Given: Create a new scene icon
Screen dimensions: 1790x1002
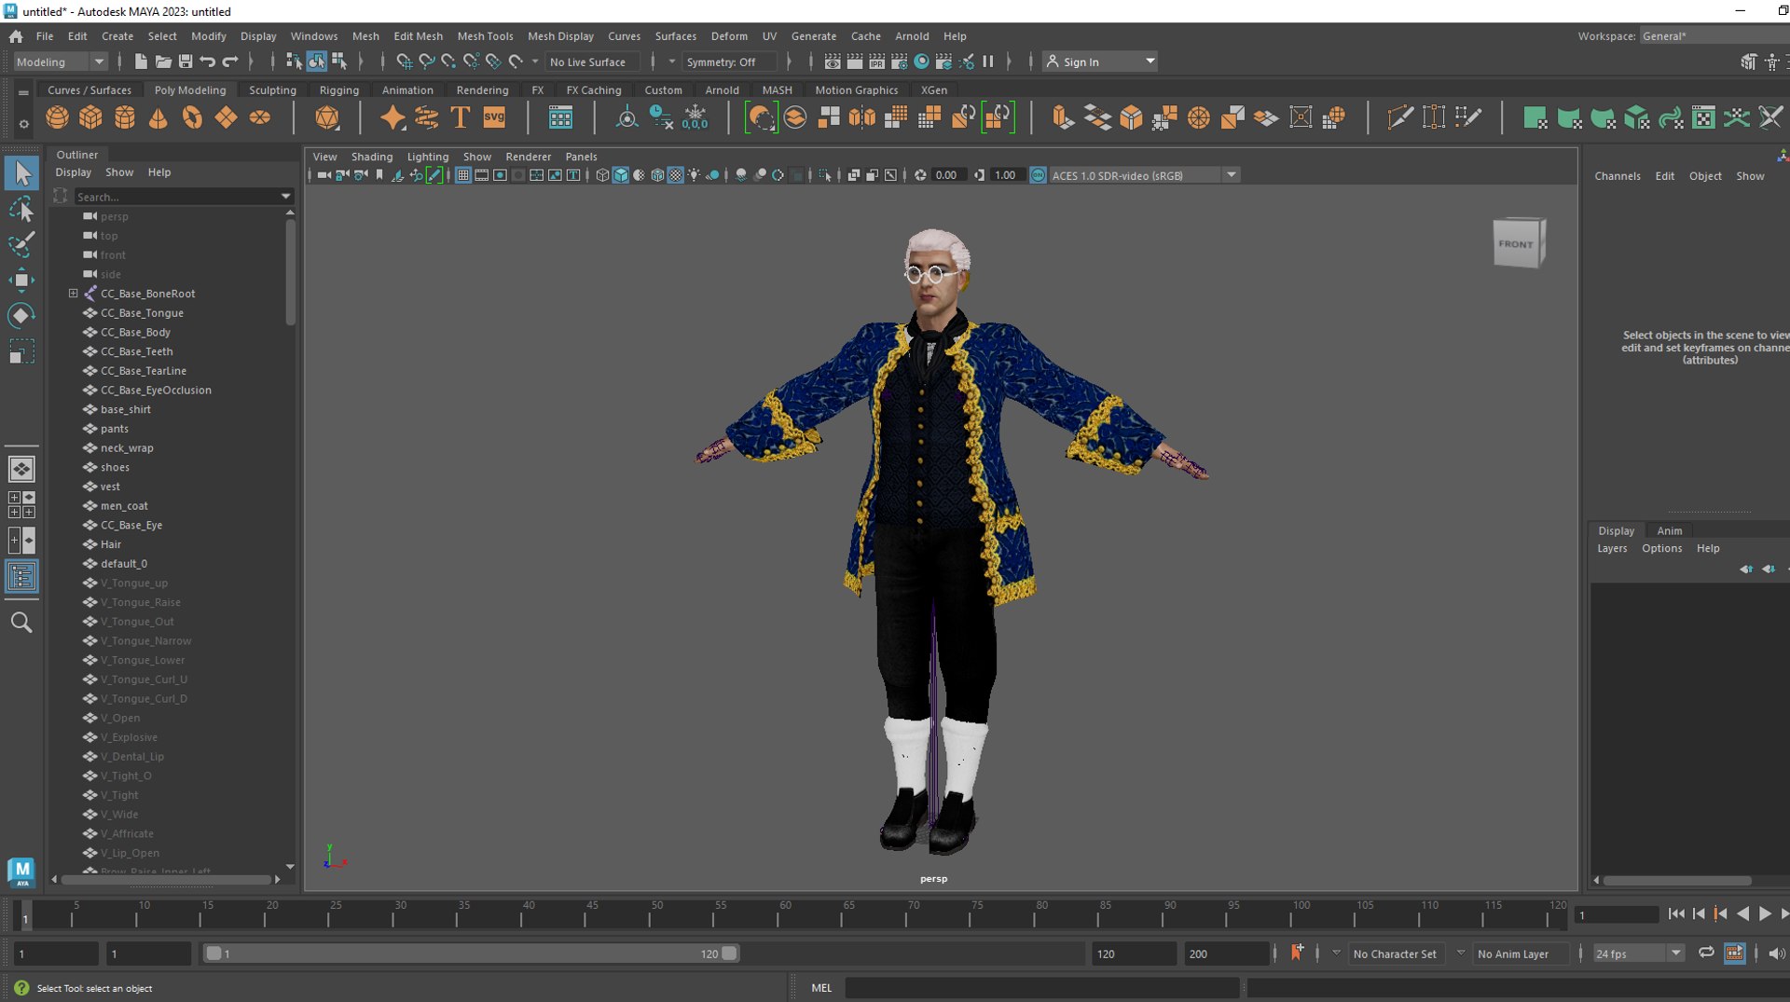Looking at the screenshot, I should pyautogui.click(x=141, y=62).
